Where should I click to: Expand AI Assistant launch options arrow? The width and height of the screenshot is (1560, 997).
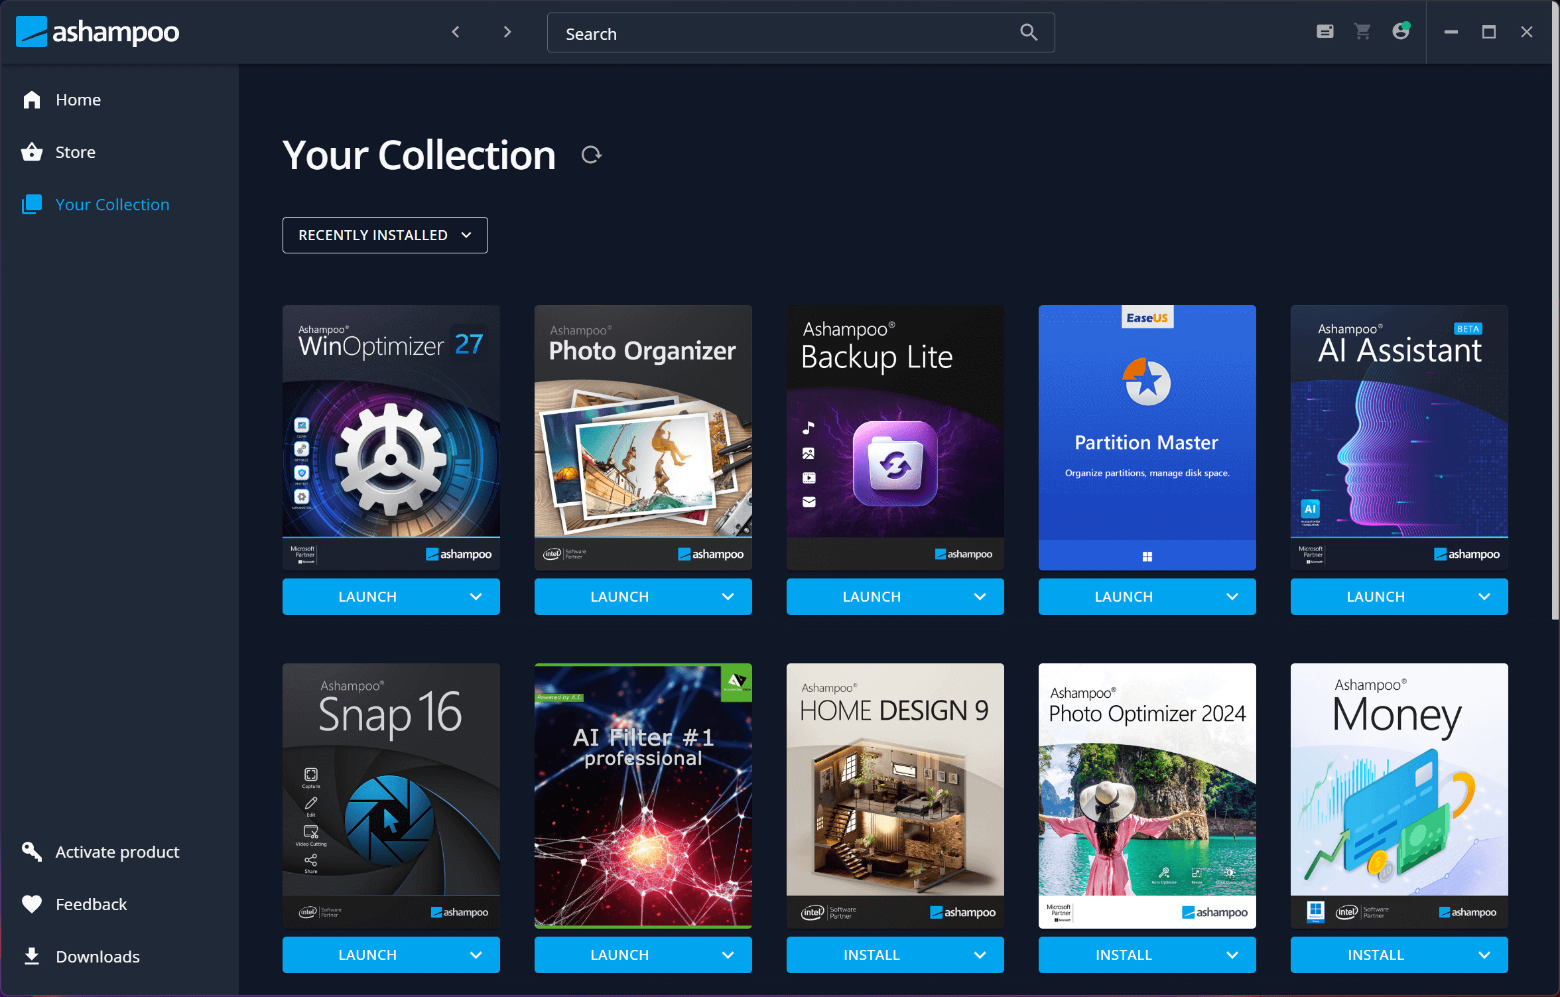point(1484,596)
